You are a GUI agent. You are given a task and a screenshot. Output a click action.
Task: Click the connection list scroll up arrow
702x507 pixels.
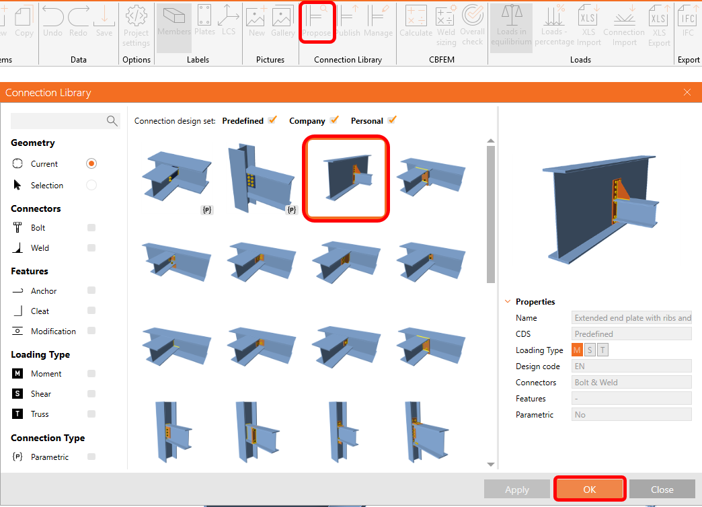(x=491, y=141)
